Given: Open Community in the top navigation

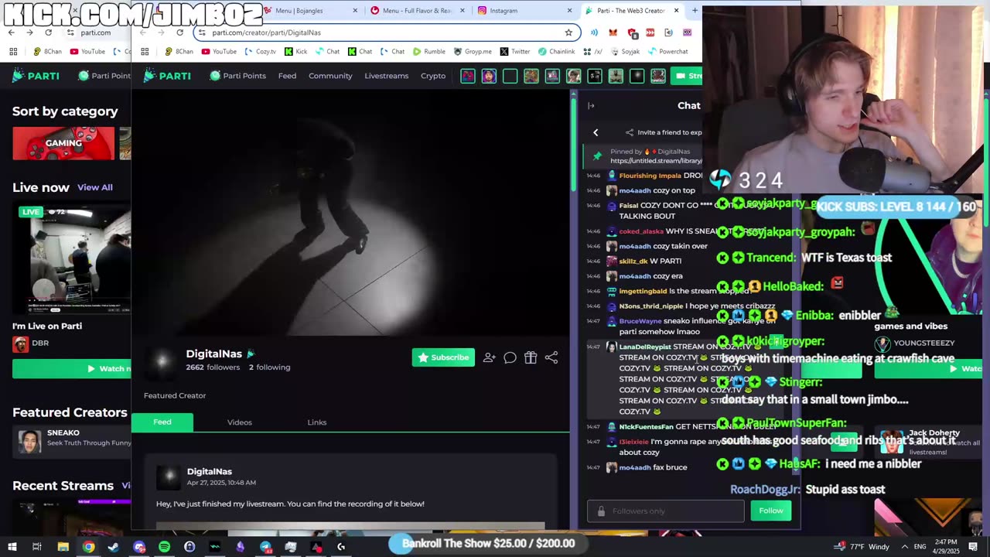Looking at the screenshot, I should click(x=330, y=76).
